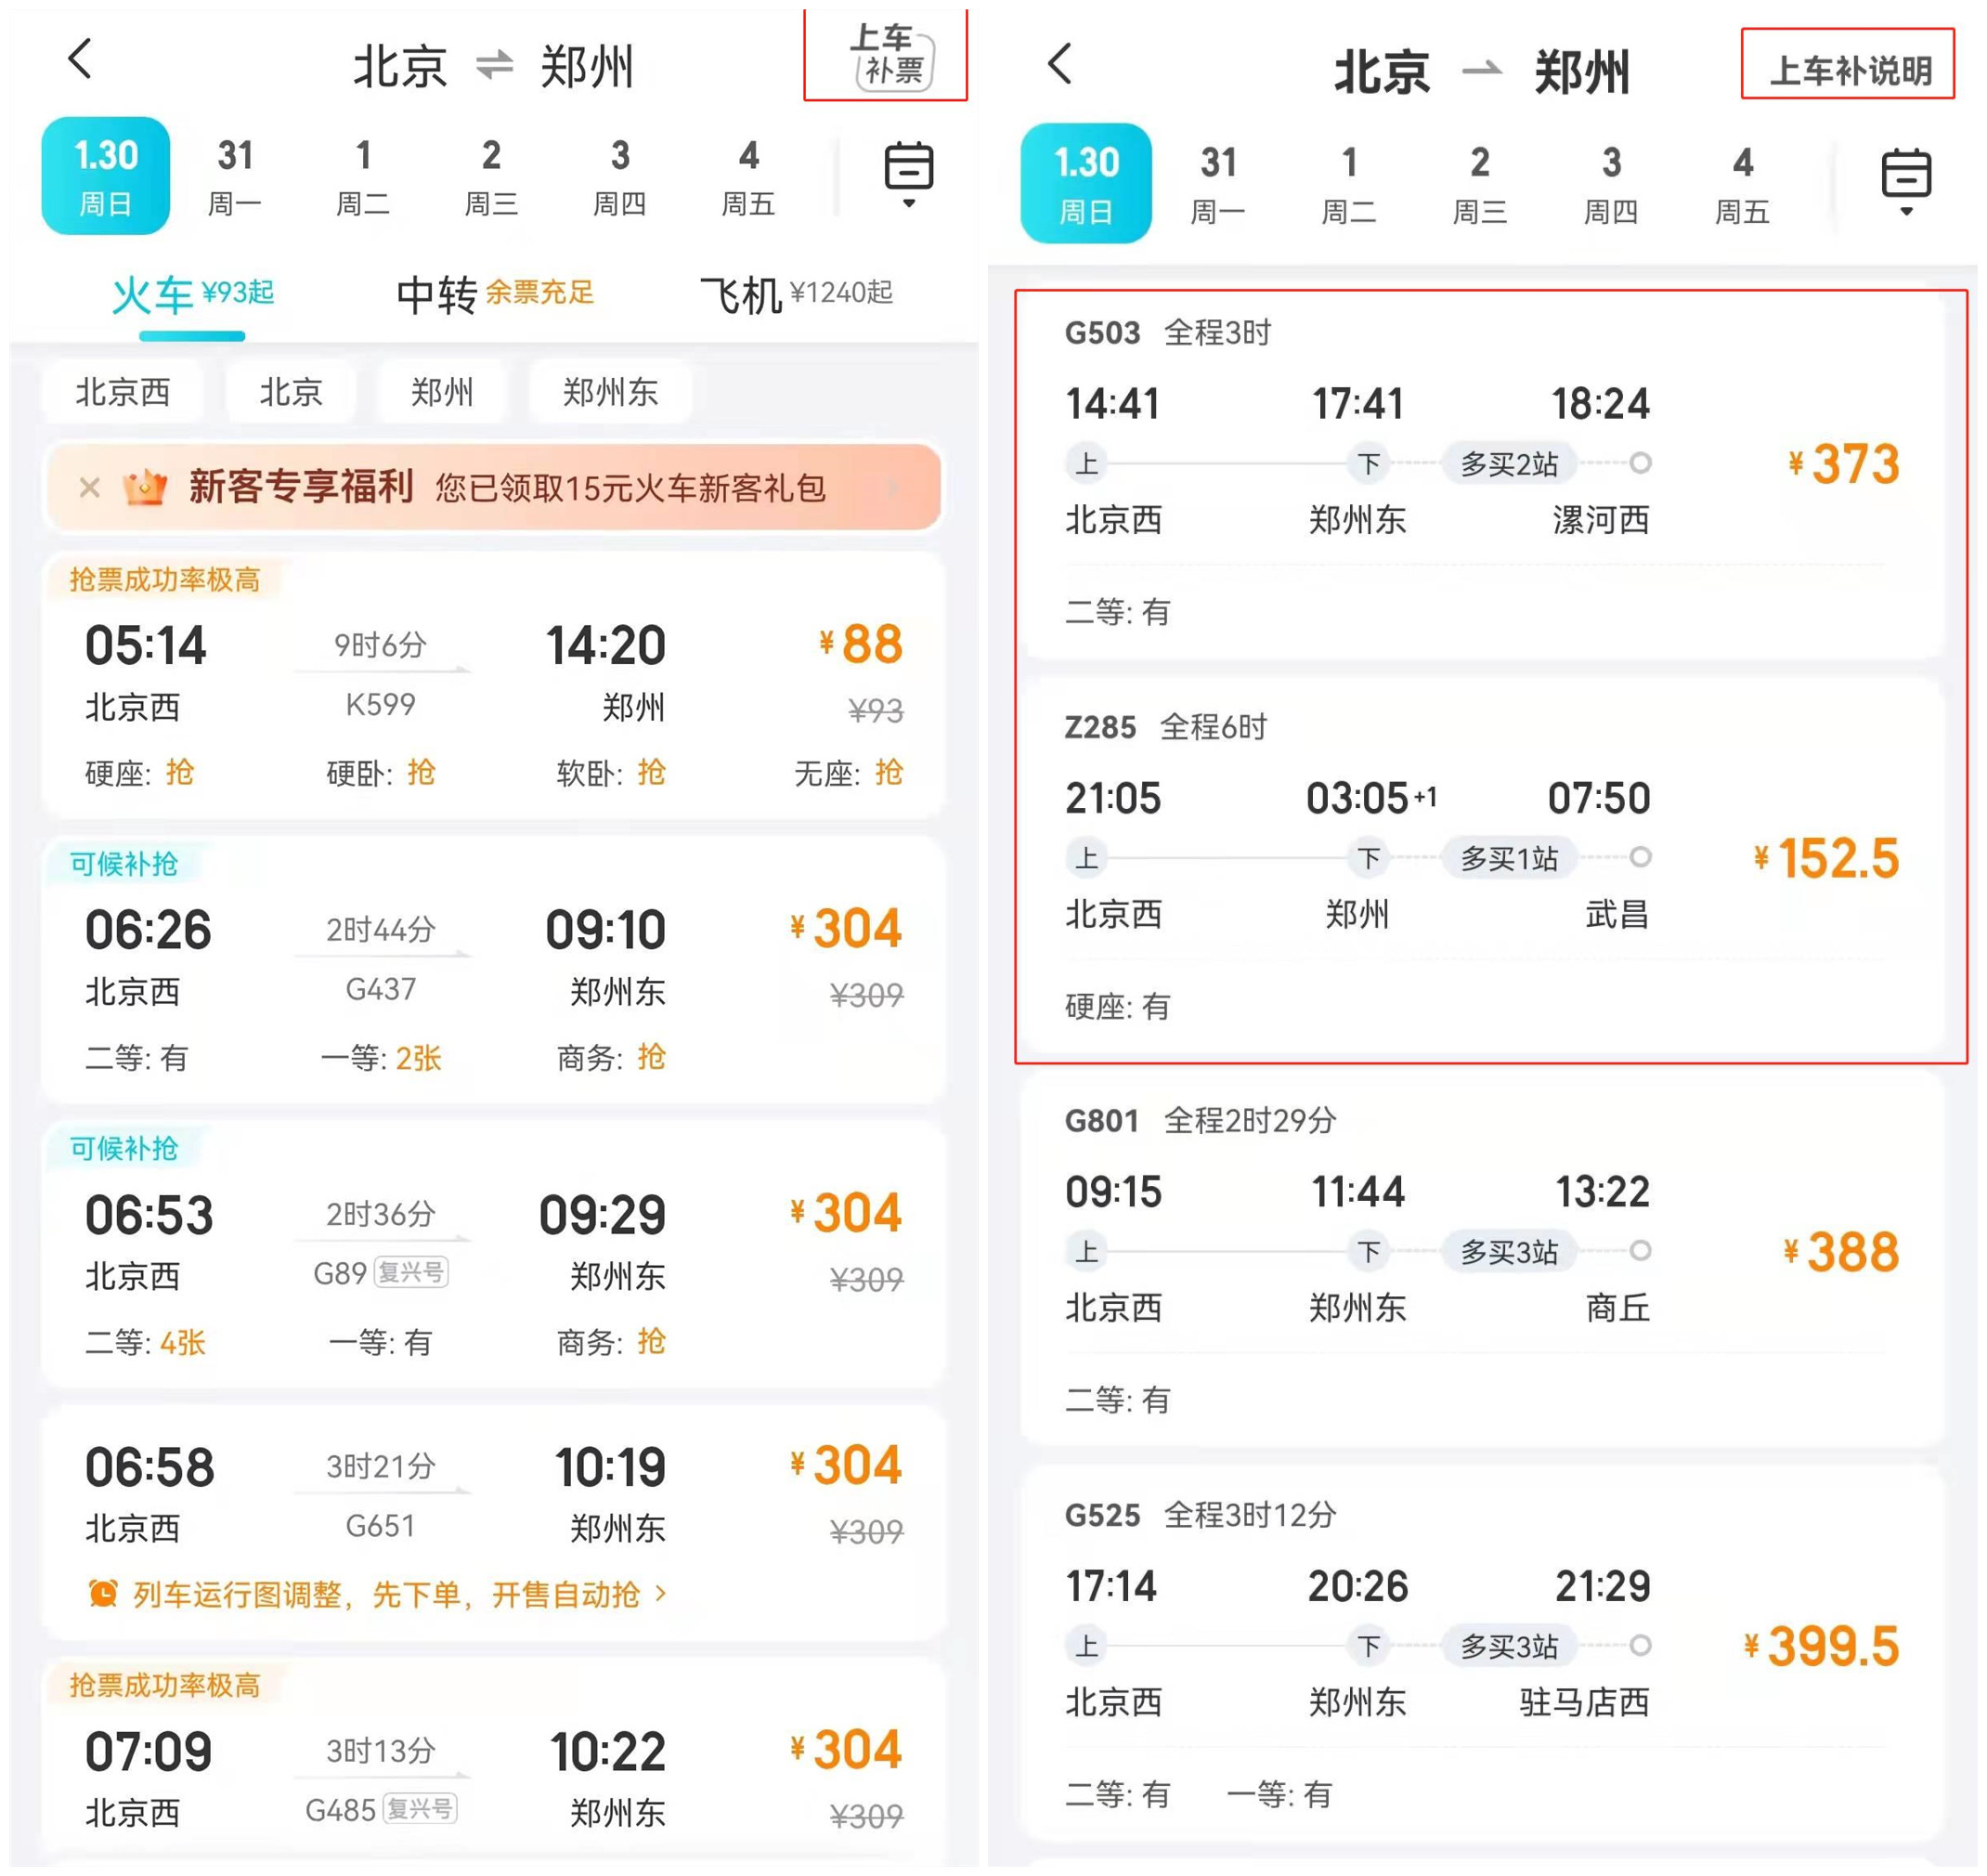1987x1876 pixels.
Task: Tap 可候补抢 tag on G437
Action: tap(124, 863)
